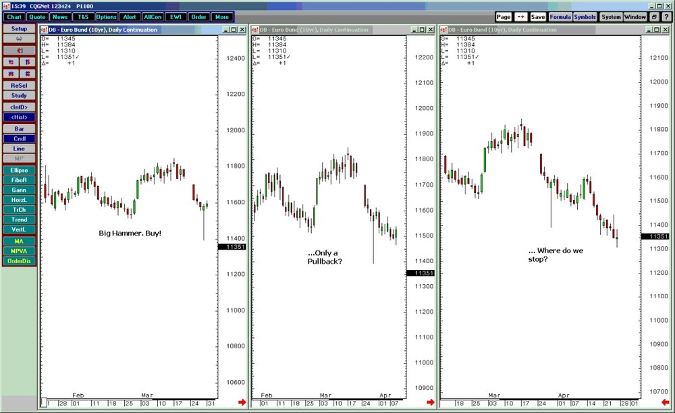Open the Symbols button
The image size is (675, 413).
[585, 17]
